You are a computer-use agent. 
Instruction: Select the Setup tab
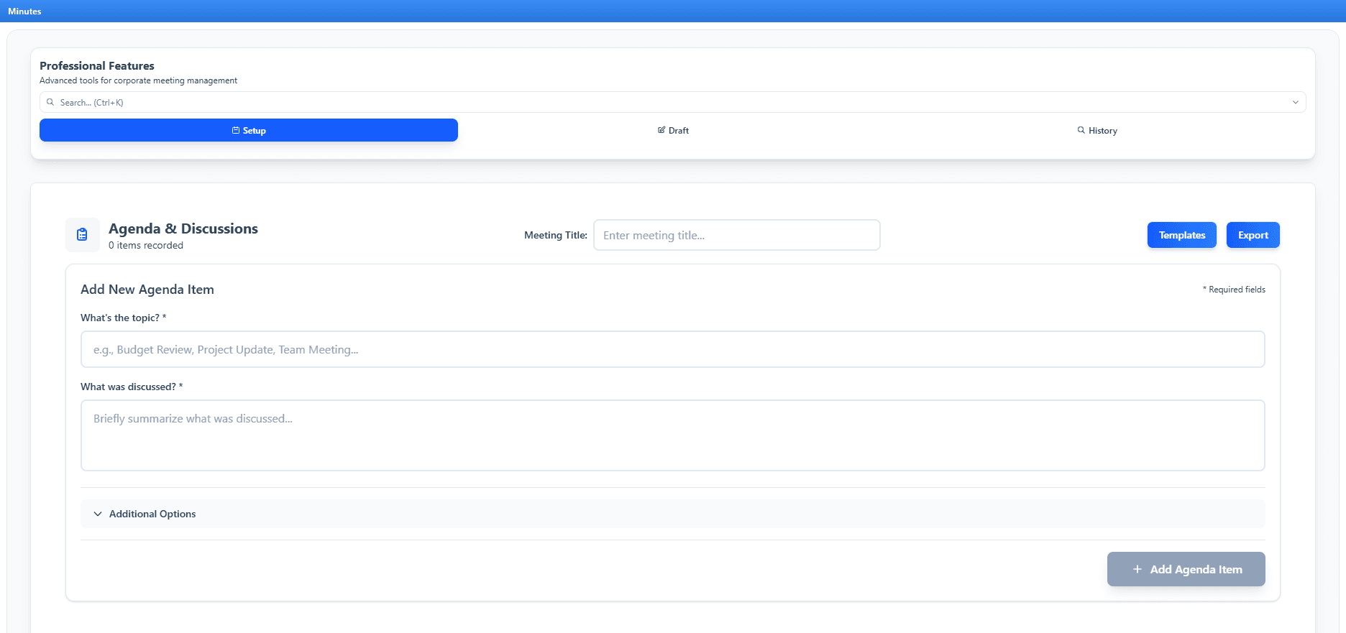pyautogui.click(x=249, y=130)
